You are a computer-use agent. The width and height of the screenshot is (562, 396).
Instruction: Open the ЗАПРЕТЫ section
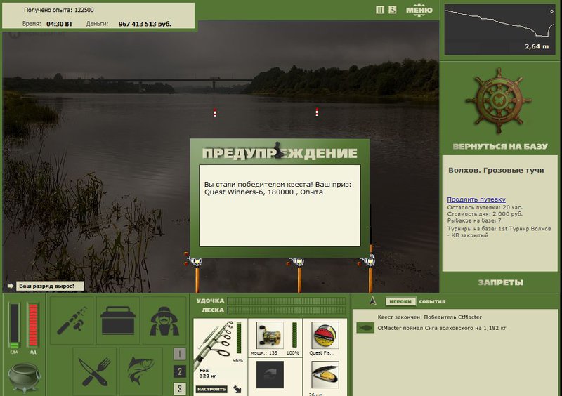point(500,282)
